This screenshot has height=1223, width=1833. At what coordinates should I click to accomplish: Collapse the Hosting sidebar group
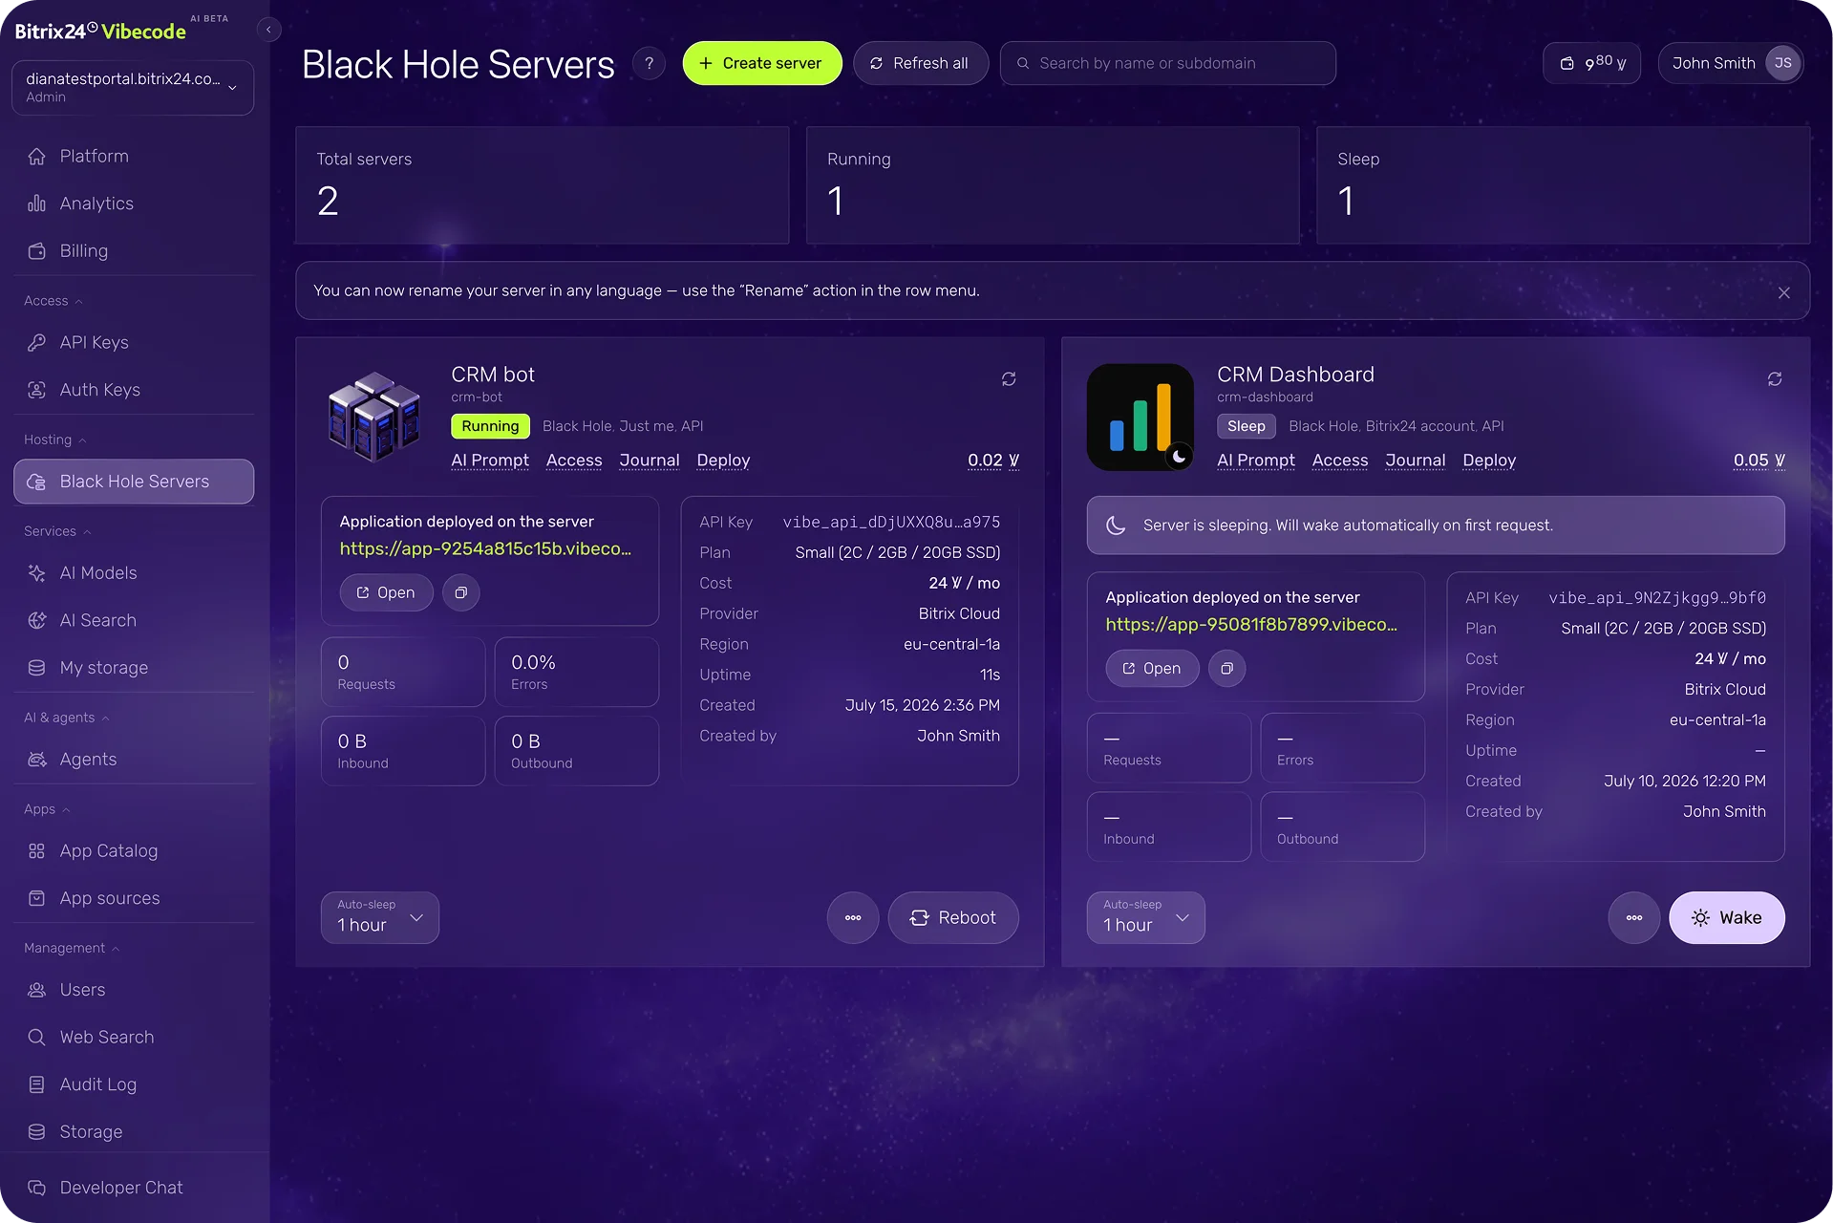[55, 440]
